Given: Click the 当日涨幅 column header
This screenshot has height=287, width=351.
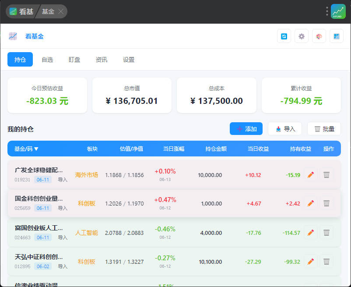Looking at the screenshot, I should (x=173, y=149).
